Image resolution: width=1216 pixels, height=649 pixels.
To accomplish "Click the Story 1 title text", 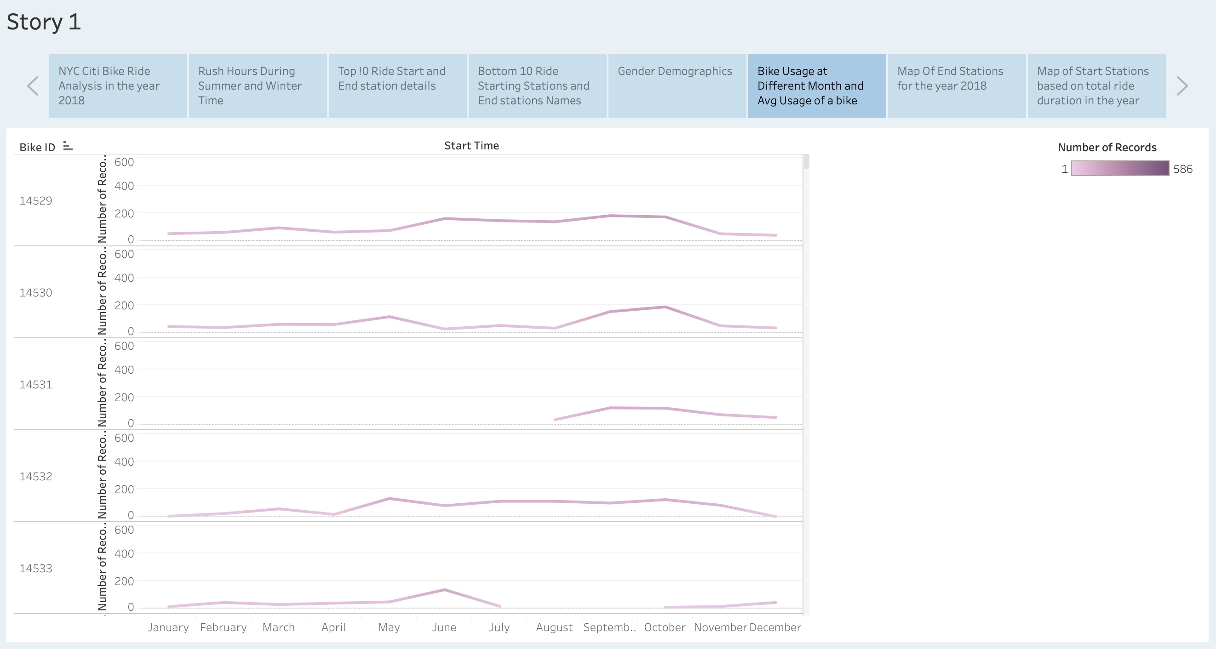I will click(x=44, y=21).
